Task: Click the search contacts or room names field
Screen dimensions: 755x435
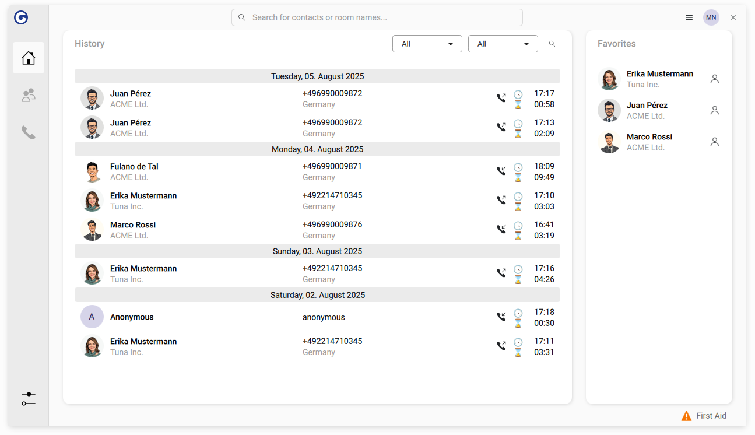Action: 377,17
